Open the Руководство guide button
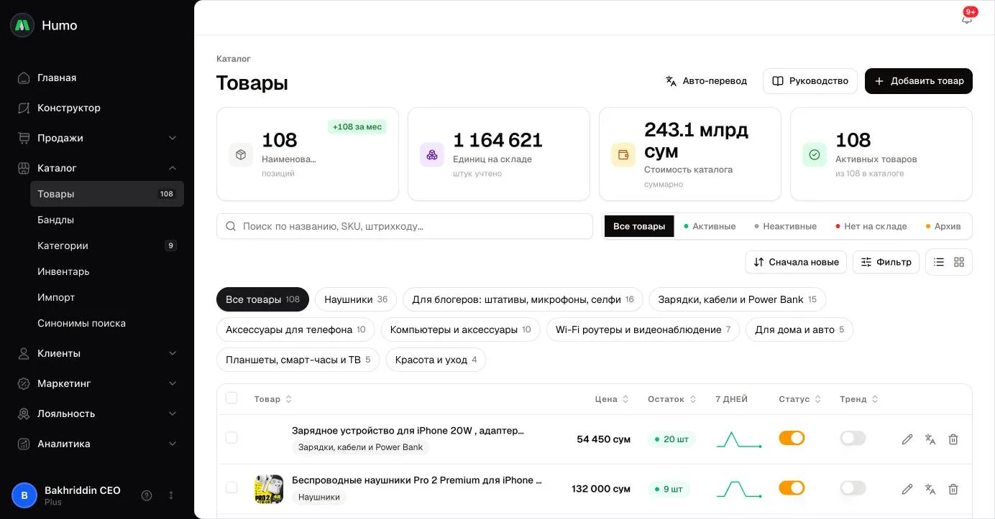995x519 pixels. tap(810, 81)
